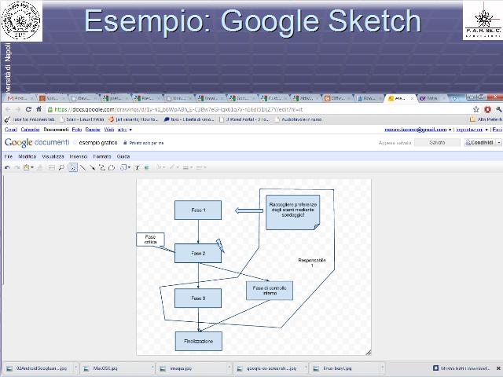The height and width of the screenshot is (377, 503).
Task: Expand the 'altro' more-services dropdown
Action: click(x=125, y=130)
